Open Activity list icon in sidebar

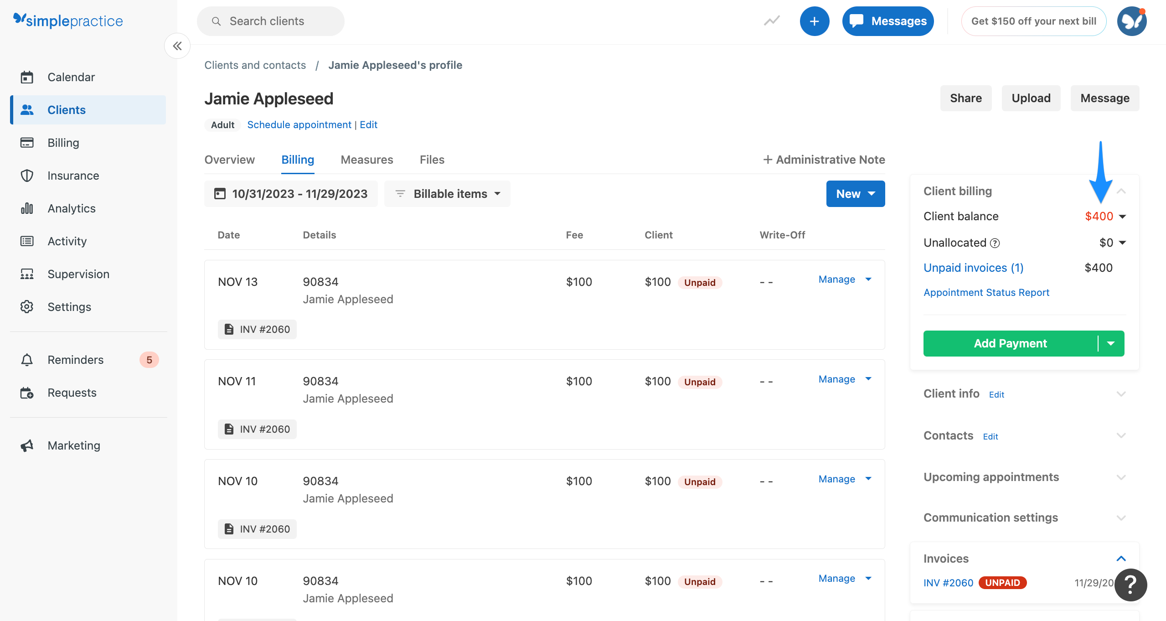pos(27,241)
